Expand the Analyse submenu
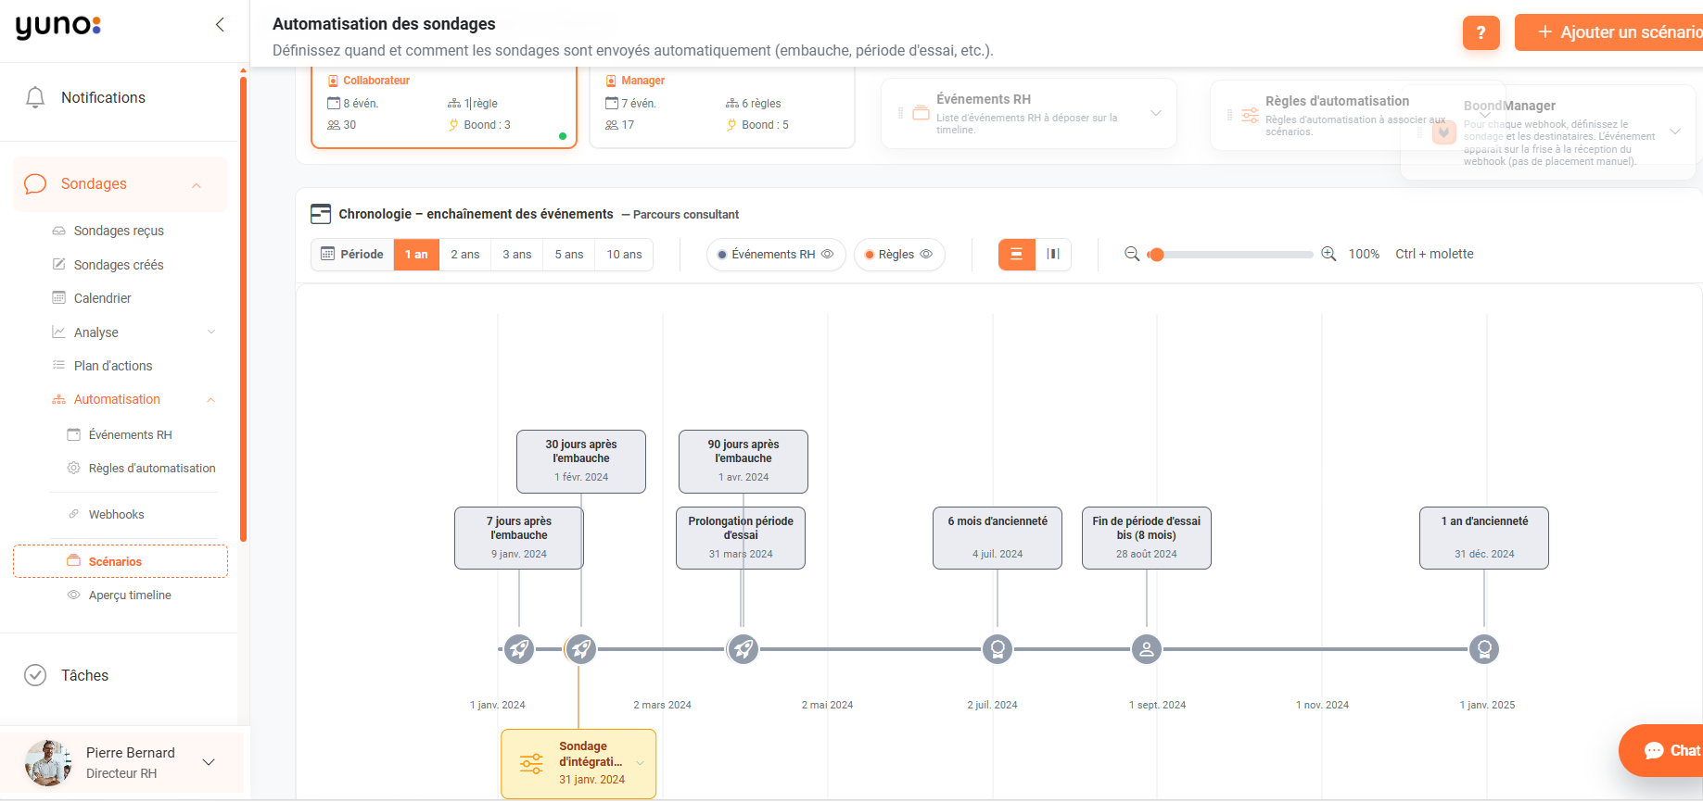This screenshot has height=802, width=1703. (211, 332)
